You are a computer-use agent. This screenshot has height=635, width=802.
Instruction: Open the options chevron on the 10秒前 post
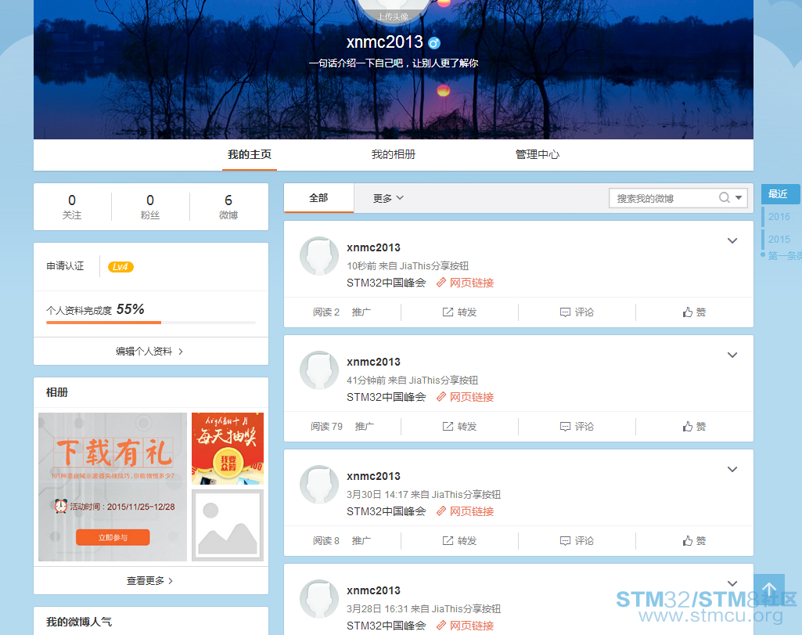pyautogui.click(x=732, y=240)
